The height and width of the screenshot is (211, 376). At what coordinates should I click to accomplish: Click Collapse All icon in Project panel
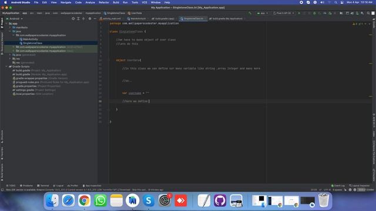[x=83, y=19]
